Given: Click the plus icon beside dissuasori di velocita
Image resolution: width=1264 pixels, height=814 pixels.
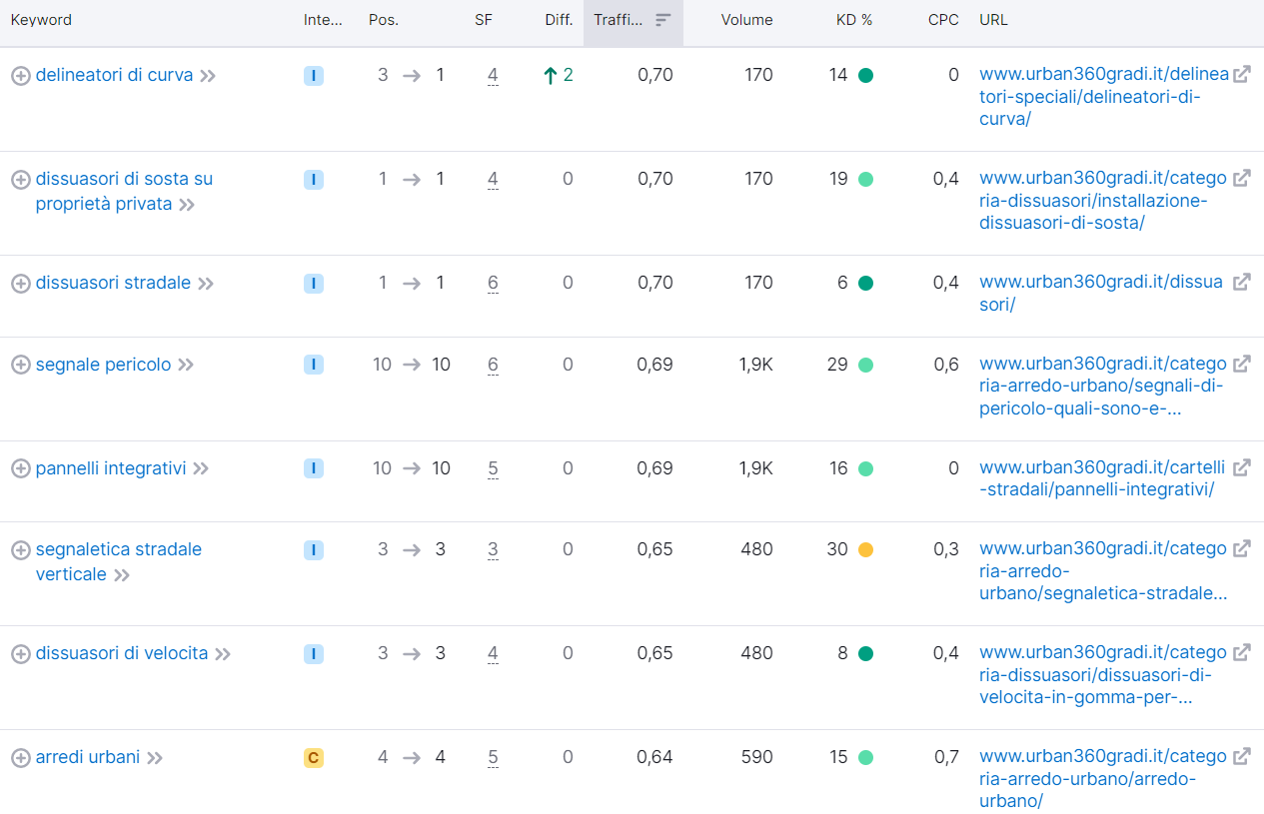Looking at the screenshot, I should click(20, 654).
